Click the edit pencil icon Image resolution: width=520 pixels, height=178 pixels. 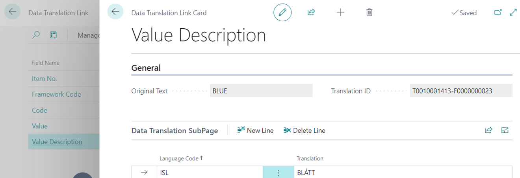coord(282,13)
